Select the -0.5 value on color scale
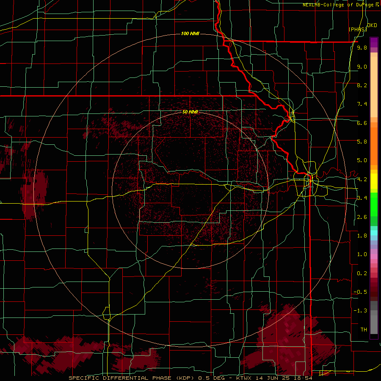381x381 pixels. [360, 292]
